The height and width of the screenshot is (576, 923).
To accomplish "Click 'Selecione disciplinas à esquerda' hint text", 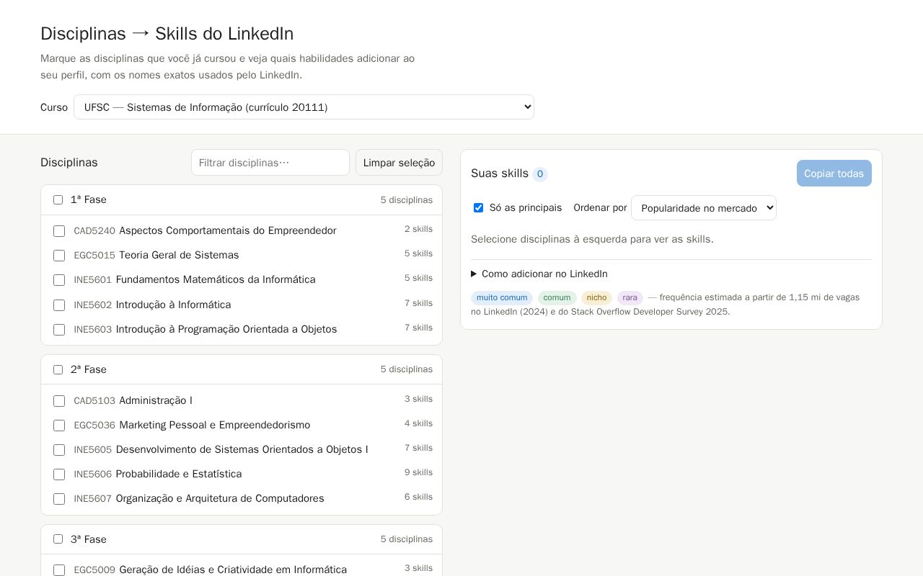I will 592,239.
